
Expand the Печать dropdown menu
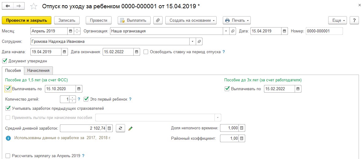236,20
